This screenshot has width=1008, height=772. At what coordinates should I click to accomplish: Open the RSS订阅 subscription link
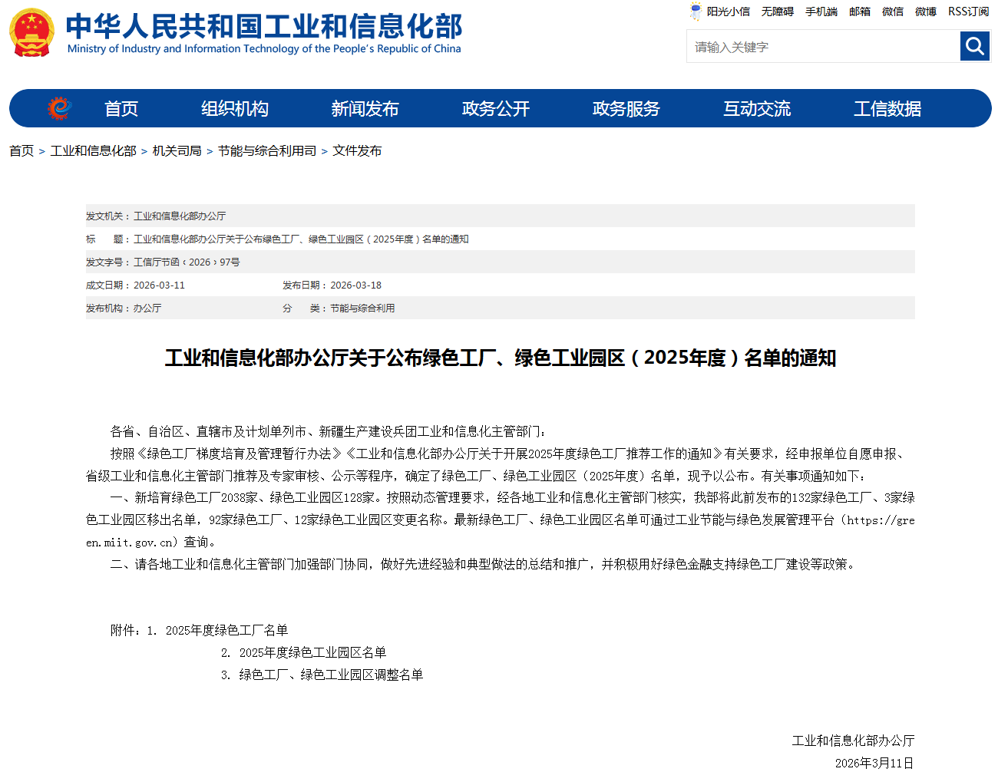(968, 12)
